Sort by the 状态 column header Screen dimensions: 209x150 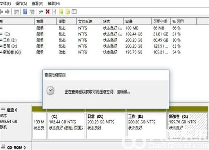point(112,22)
